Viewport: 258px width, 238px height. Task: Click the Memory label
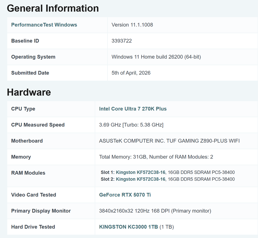pos(21,157)
